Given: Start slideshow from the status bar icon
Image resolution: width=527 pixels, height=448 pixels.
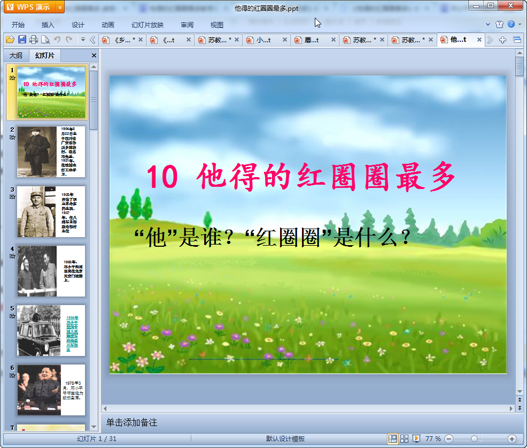Looking at the screenshot, I should click(416, 438).
